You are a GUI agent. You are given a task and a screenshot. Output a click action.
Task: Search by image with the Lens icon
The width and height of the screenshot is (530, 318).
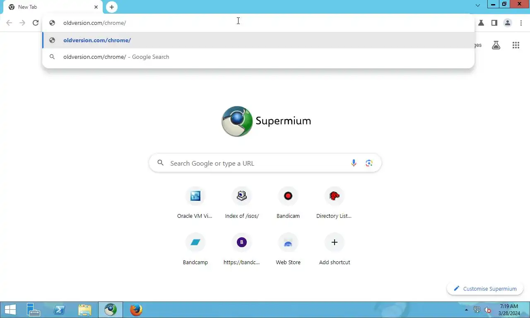pyautogui.click(x=369, y=163)
